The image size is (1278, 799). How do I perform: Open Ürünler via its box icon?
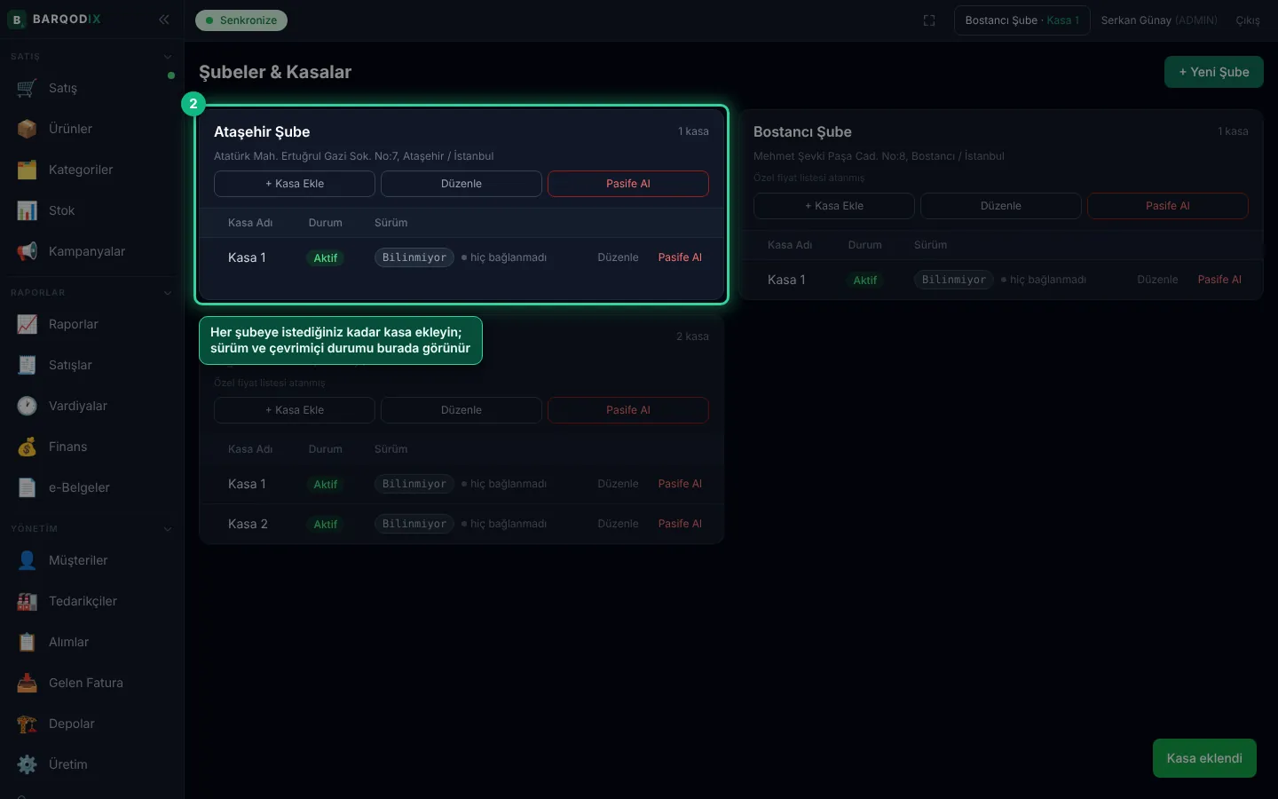click(27, 129)
